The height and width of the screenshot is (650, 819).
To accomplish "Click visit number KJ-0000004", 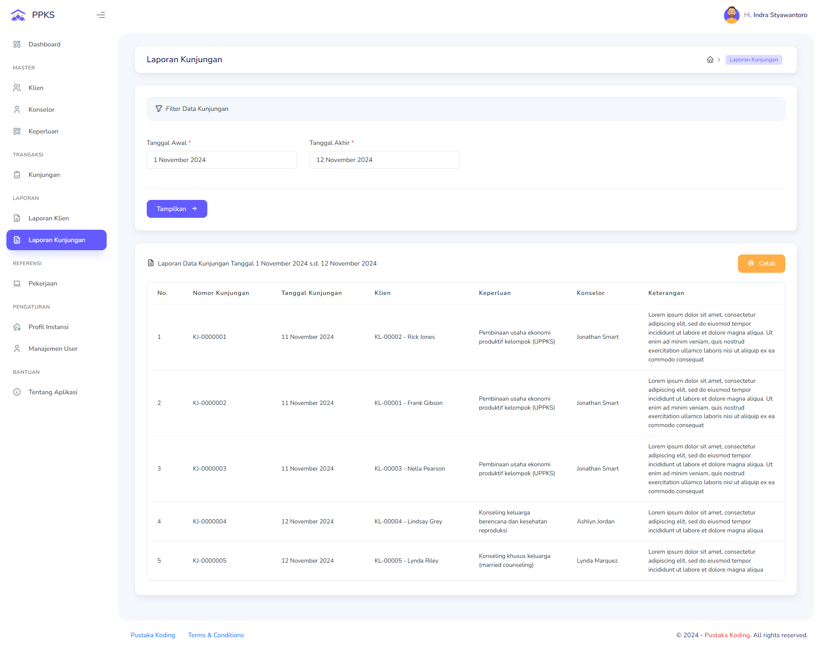I will [209, 521].
